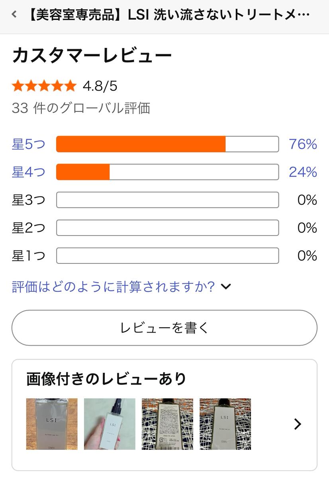
Task: Click the empty two-star rating bar
Action: [167, 228]
